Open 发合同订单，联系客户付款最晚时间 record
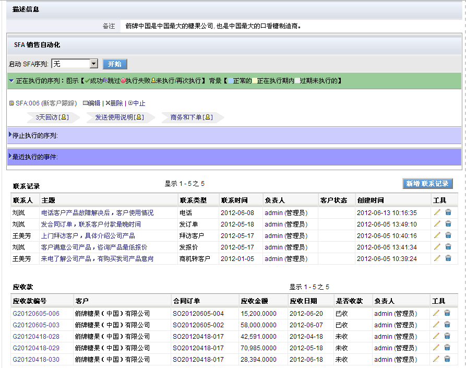Screen dimensions: 466x368 click(x=91, y=224)
